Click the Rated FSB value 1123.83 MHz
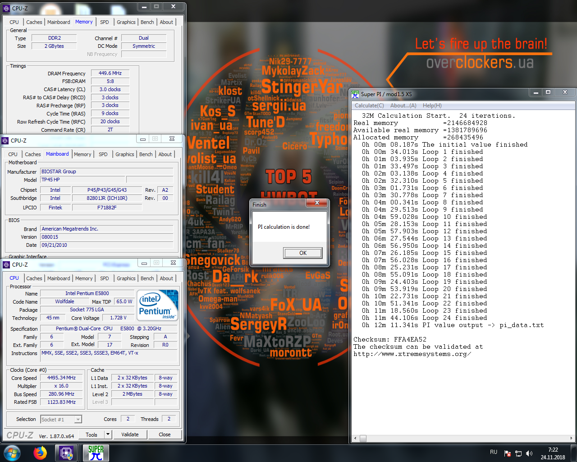Viewport: 577px width, 462px height. pos(62,402)
